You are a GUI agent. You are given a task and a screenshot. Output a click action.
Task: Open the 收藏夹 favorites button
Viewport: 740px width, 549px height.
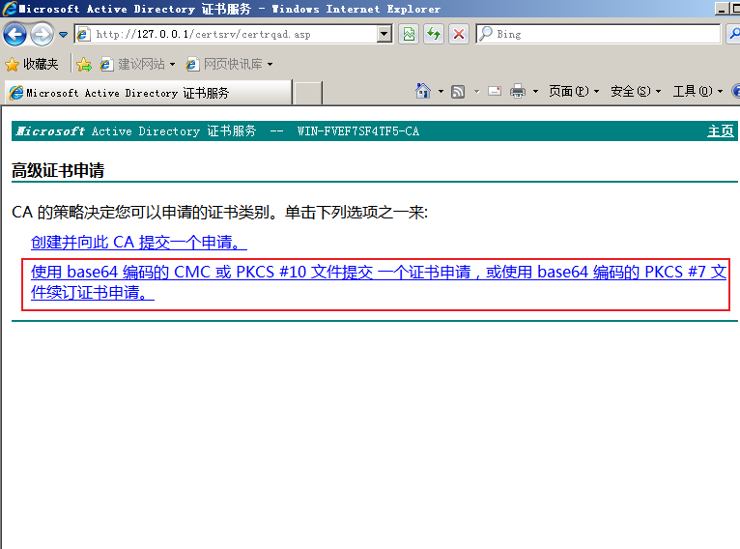(x=32, y=64)
